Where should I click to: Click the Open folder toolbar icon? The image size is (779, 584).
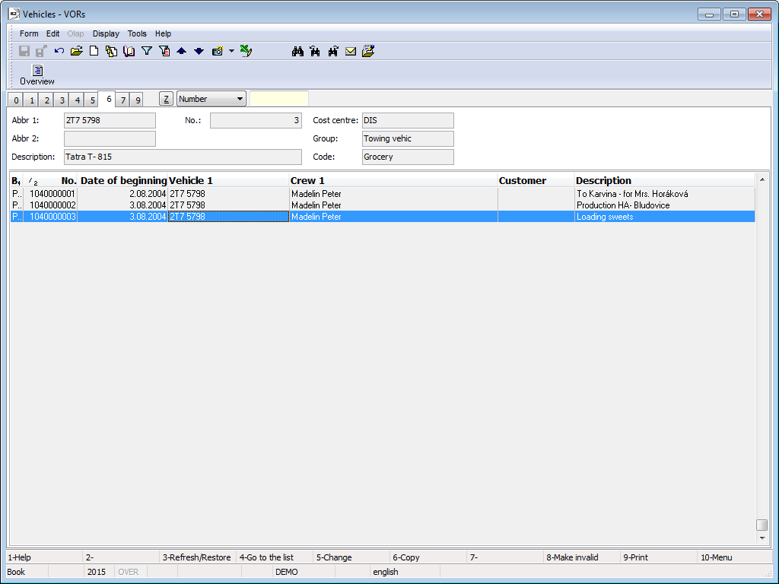click(x=77, y=51)
